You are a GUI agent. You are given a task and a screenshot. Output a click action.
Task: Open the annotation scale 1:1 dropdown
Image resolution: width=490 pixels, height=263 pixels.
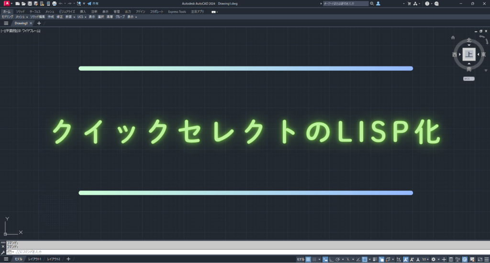425,259
